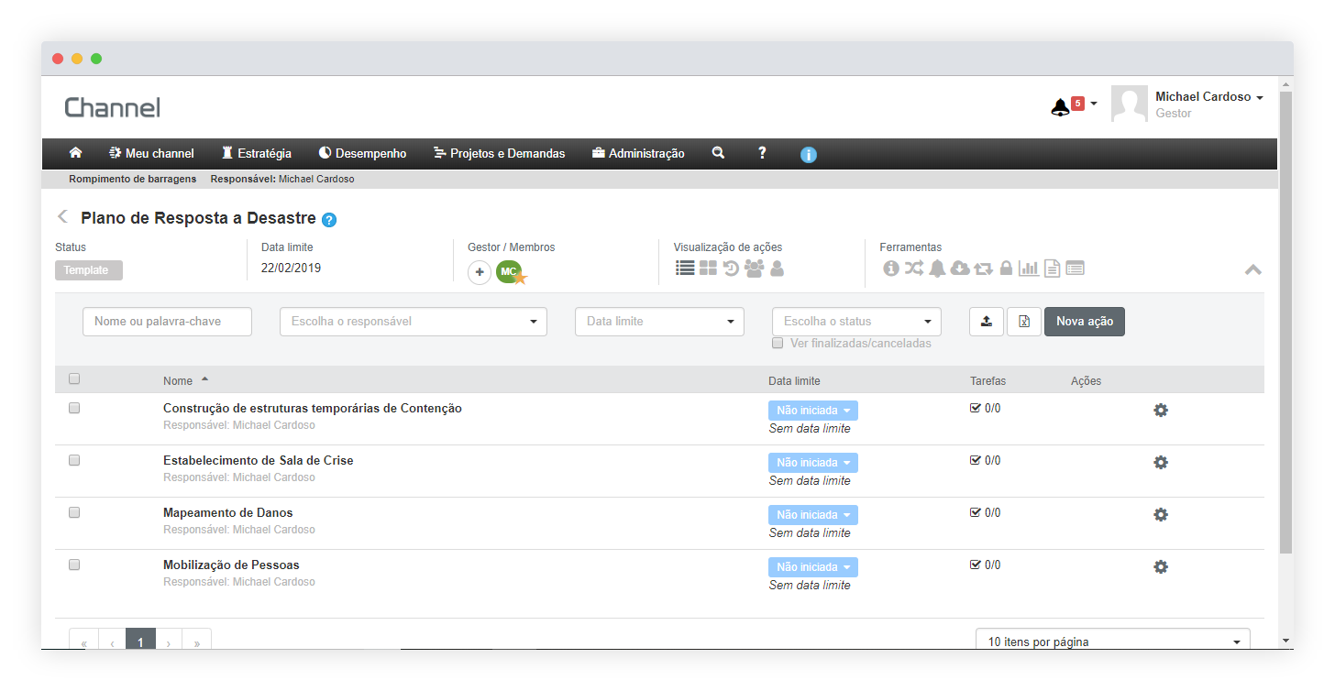The width and height of the screenshot is (1335, 691).
Task: Click the lock icon in Ferramentas
Action: (x=1006, y=268)
